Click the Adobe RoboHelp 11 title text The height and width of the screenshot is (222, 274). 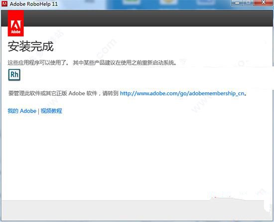34,4
